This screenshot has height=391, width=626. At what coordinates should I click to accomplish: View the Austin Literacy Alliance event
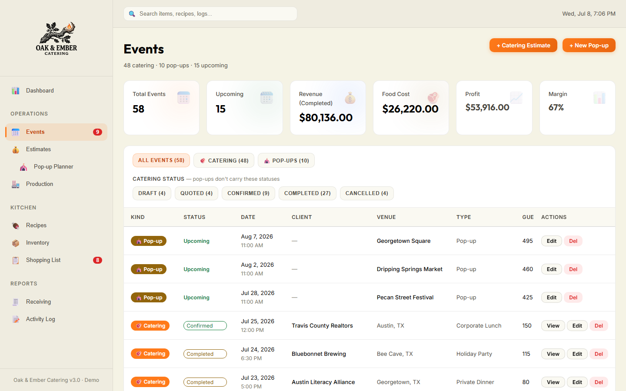coord(553,382)
